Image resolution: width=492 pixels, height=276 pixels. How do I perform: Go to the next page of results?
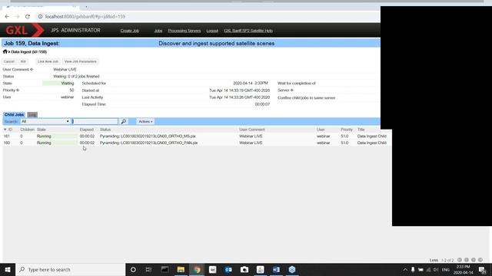(x=474, y=260)
